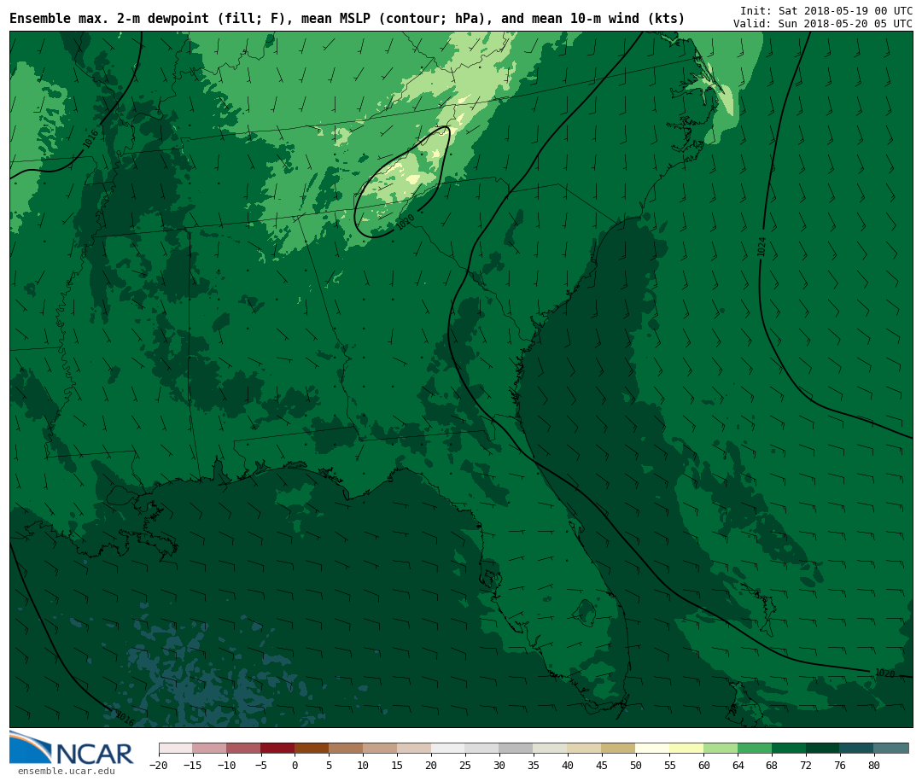Pick the brown swatch between 0 and 5
This screenshot has width=922, height=781.
pos(312,748)
